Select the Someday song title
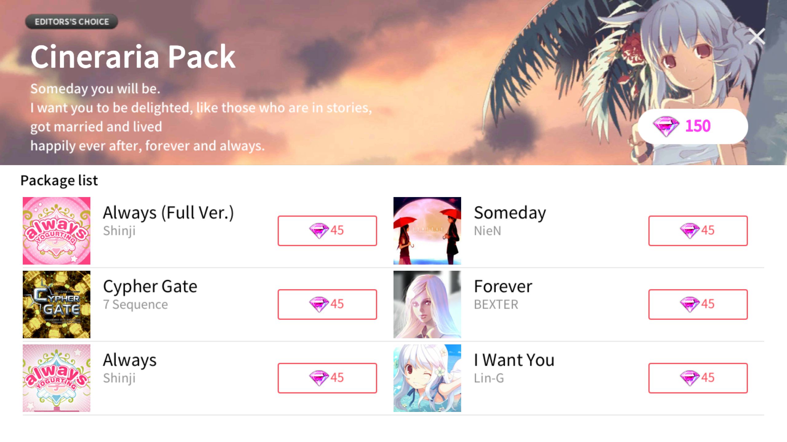Viewport: 787px width, 442px height. point(510,213)
